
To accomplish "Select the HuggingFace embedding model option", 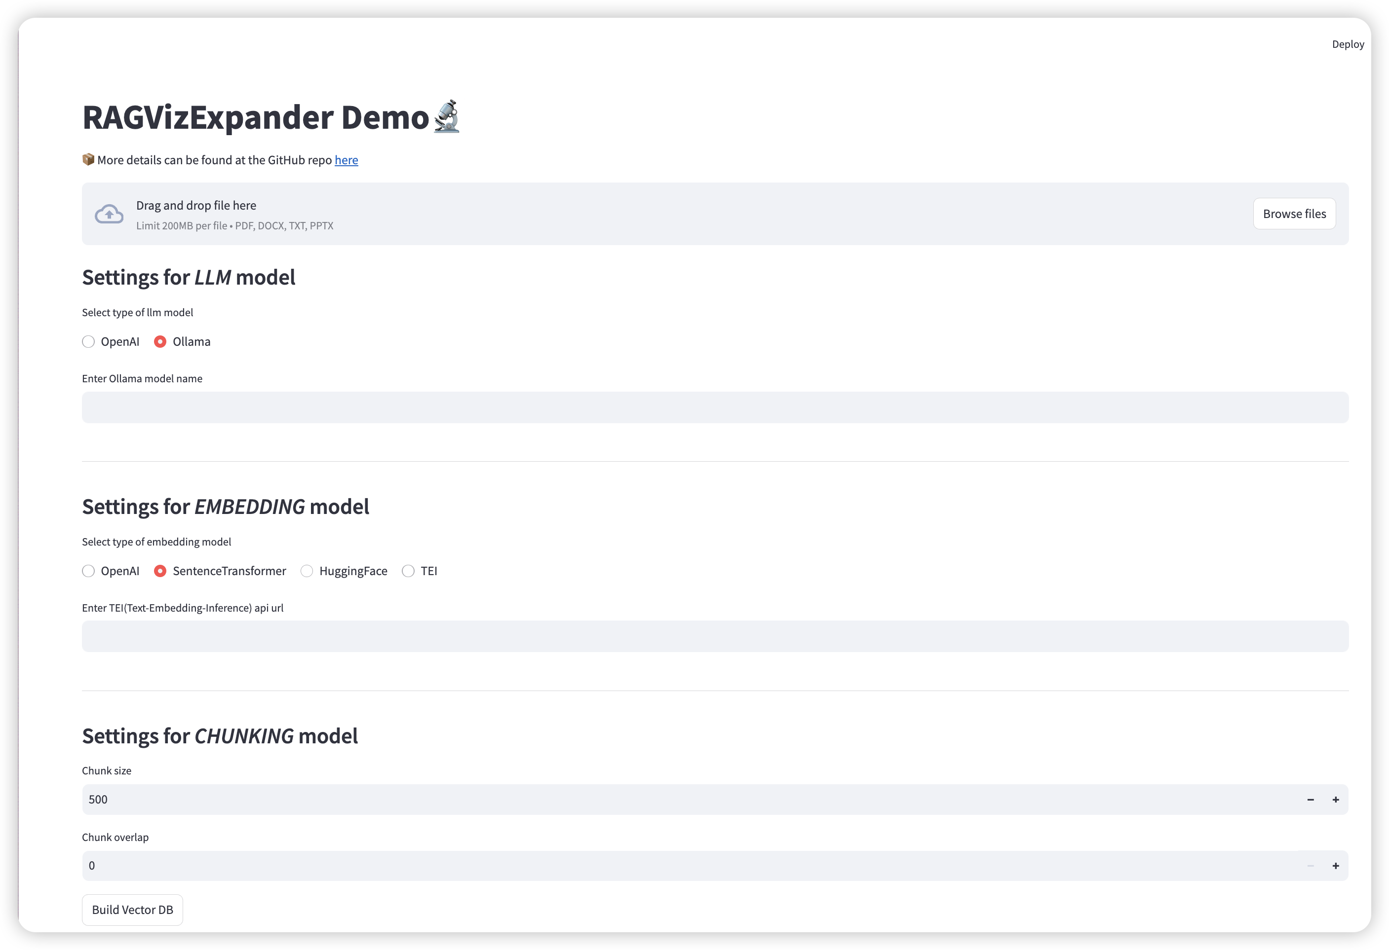I will pos(306,570).
